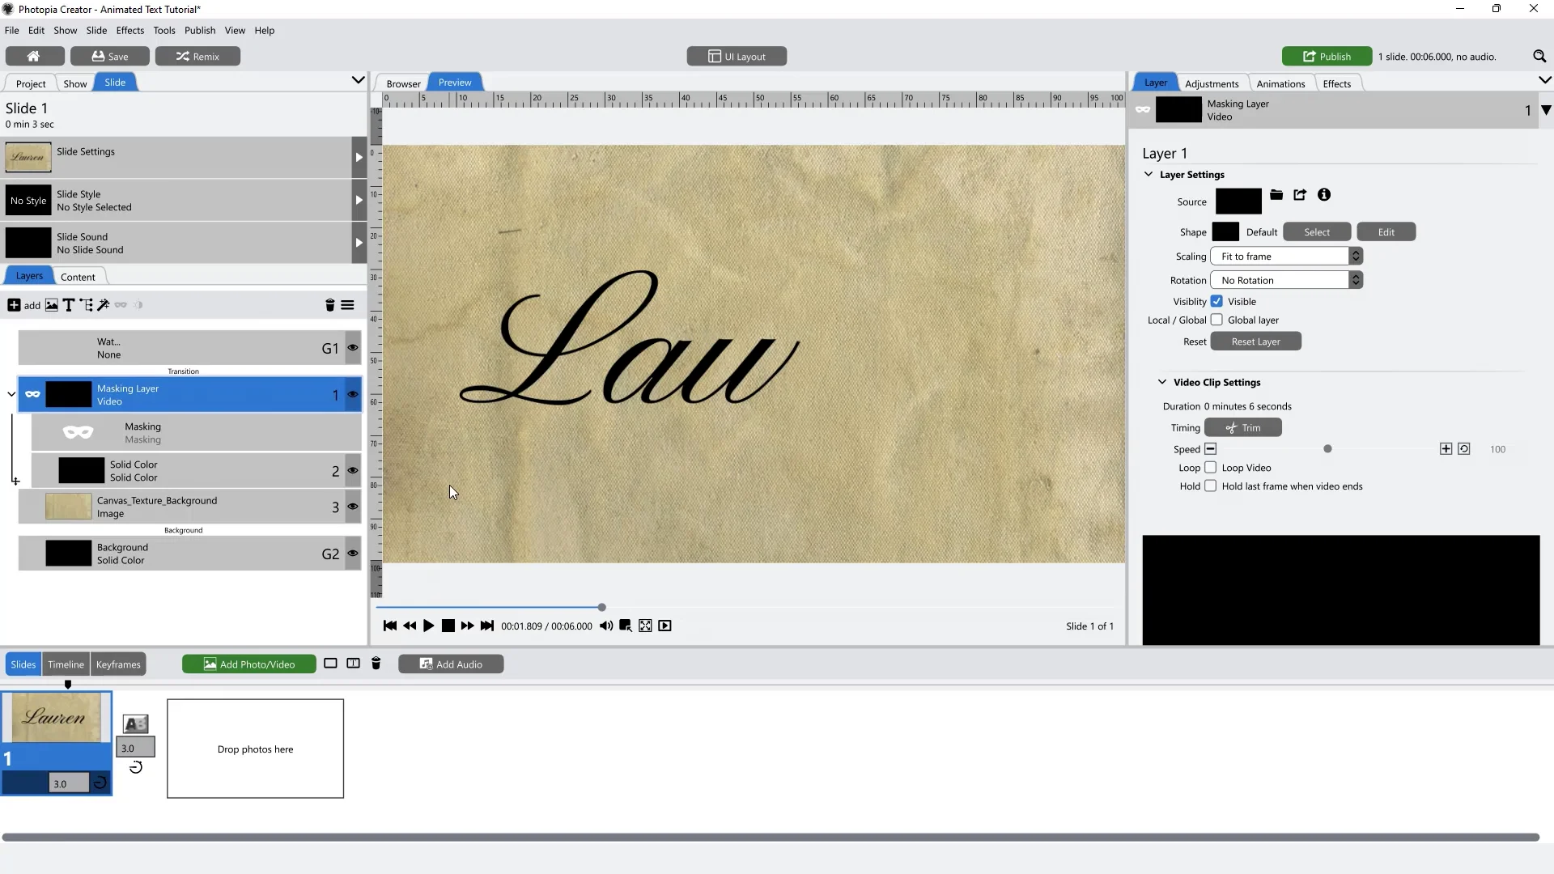Open the Add Image layer tool
The width and height of the screenshot is (1554, 874).
(x=51, y=305)
